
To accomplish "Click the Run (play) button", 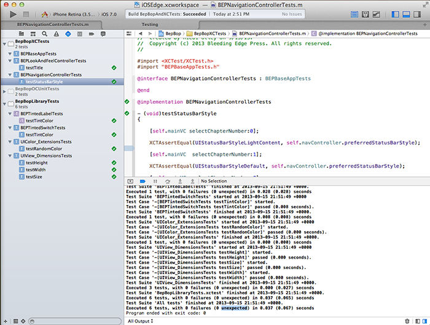I will pyautogui.click(x=13, y=14).
